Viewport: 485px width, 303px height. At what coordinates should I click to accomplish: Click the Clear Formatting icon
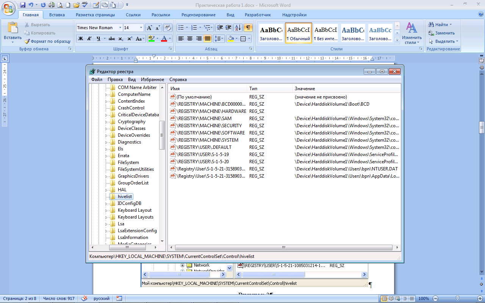[x=168, y=28]
